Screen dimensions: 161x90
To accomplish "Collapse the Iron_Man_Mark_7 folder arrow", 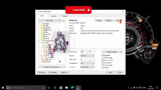I will (39, 40).
